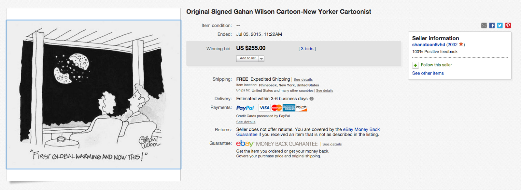Click the PayPal payment logo

245,108
